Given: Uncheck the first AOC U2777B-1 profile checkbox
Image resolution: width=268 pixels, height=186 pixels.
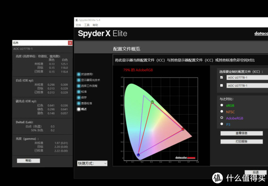Looking at the screenshot, I should click(x=222, y=77).
